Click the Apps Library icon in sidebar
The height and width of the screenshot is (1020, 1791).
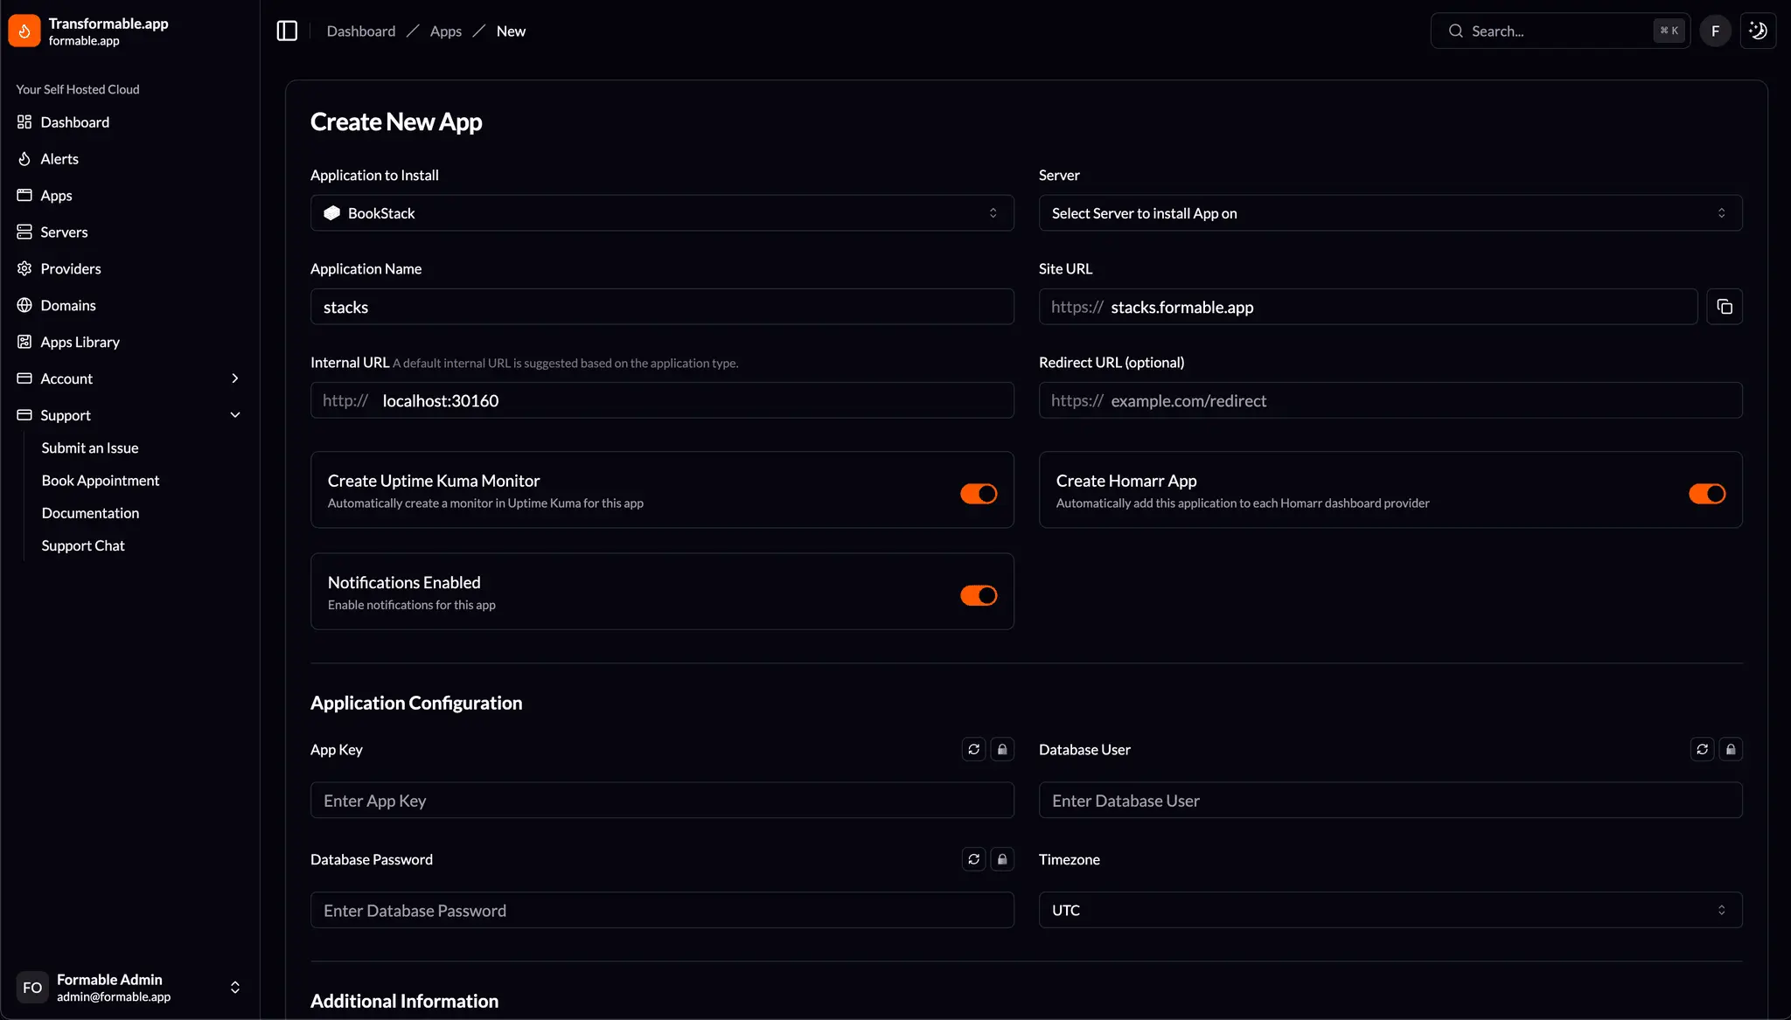[x=24, y=342]
